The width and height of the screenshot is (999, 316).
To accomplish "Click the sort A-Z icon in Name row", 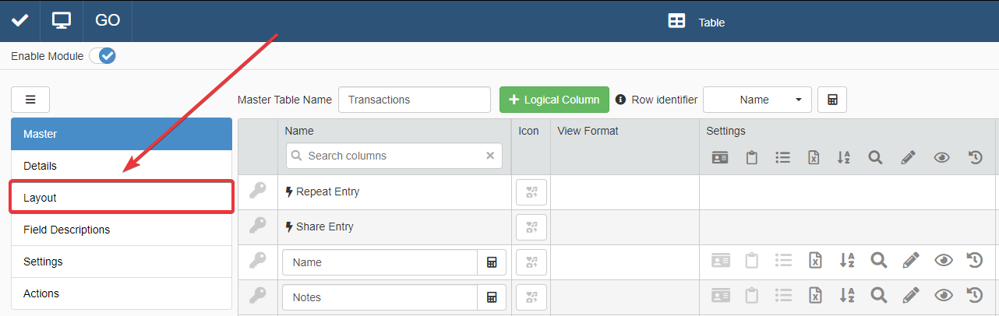I will (846, 261).
